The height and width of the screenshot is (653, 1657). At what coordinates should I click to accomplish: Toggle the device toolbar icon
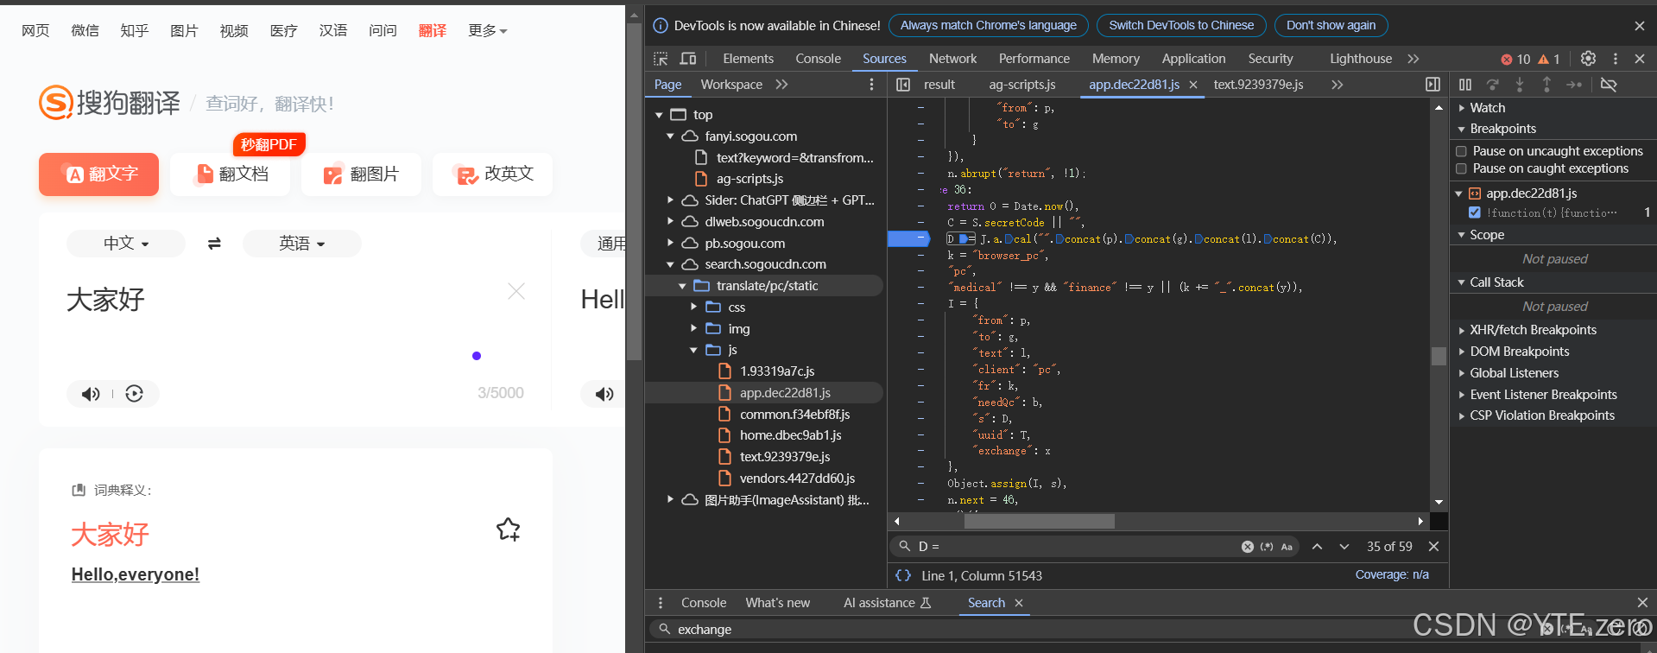(688, 59)
